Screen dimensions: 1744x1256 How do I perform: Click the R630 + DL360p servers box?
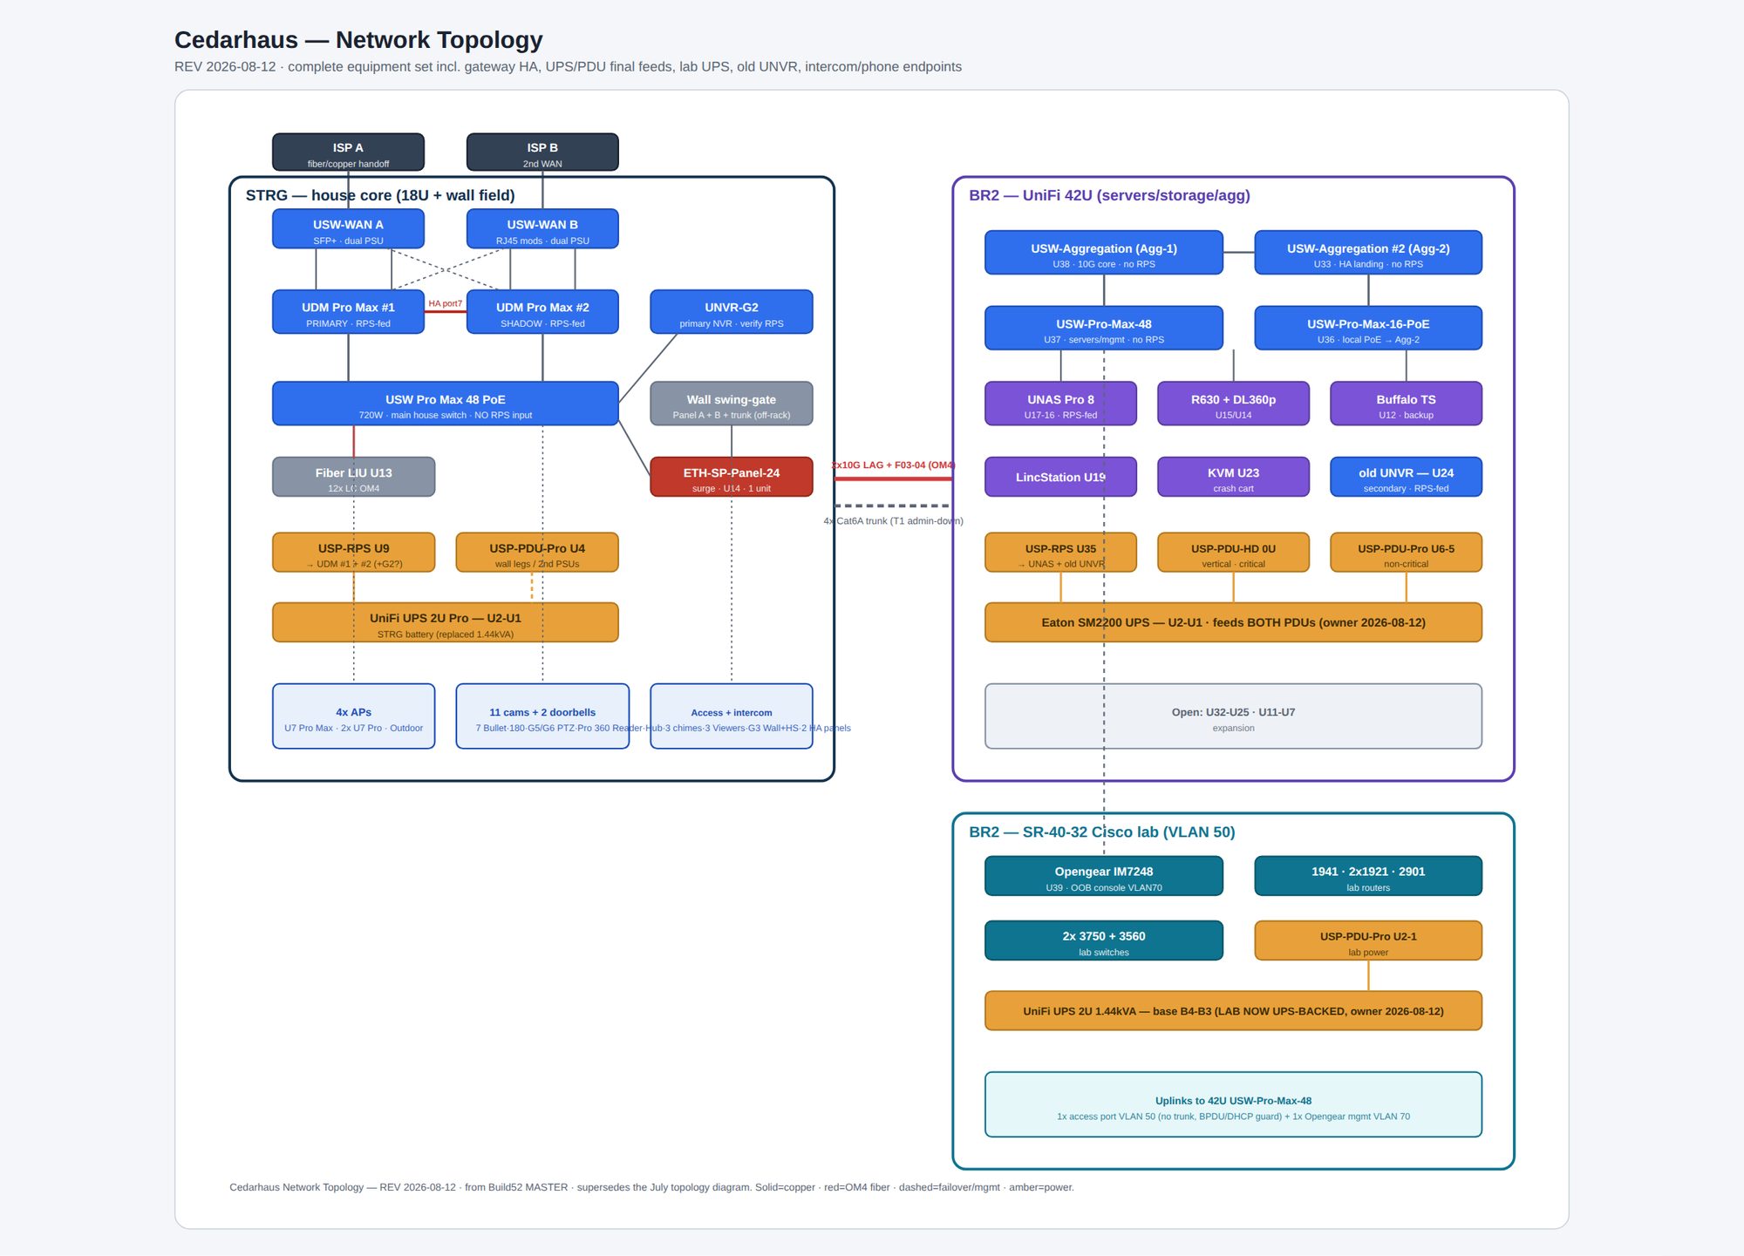[1233, 404]
